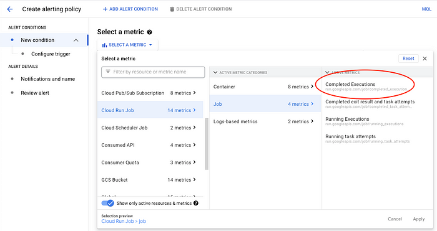Go to Review alert step

tap(35, 93)
